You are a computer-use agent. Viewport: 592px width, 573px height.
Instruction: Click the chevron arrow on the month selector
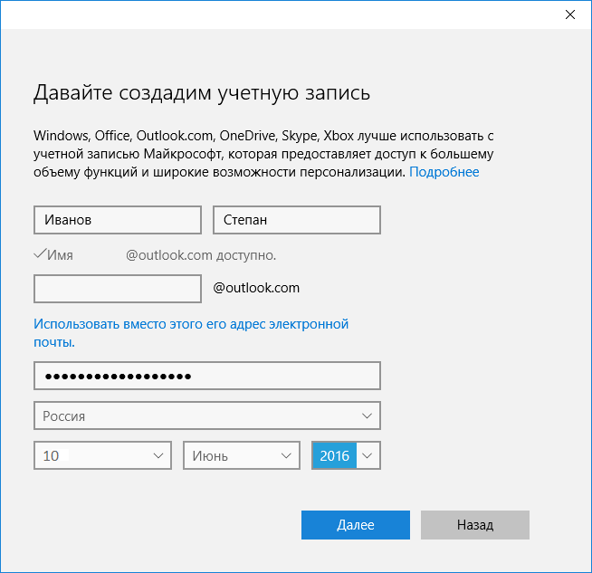click(287, 456)
